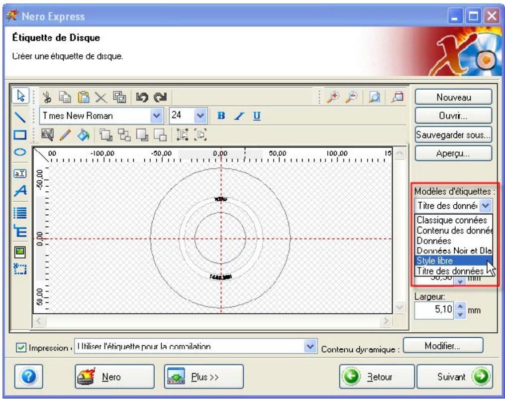
Task: Click the zoom to page icon
Action: tap(374, 97)
